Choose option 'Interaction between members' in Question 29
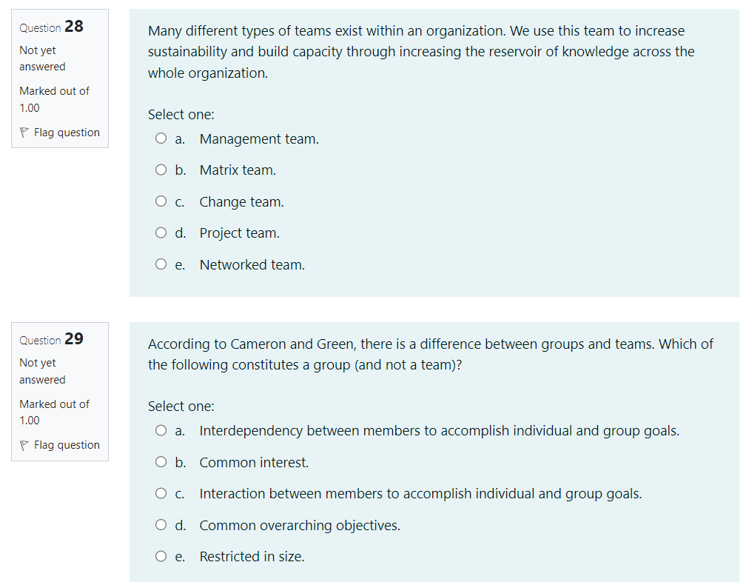This screenshot has width=746, height=582. pos(161,492)
